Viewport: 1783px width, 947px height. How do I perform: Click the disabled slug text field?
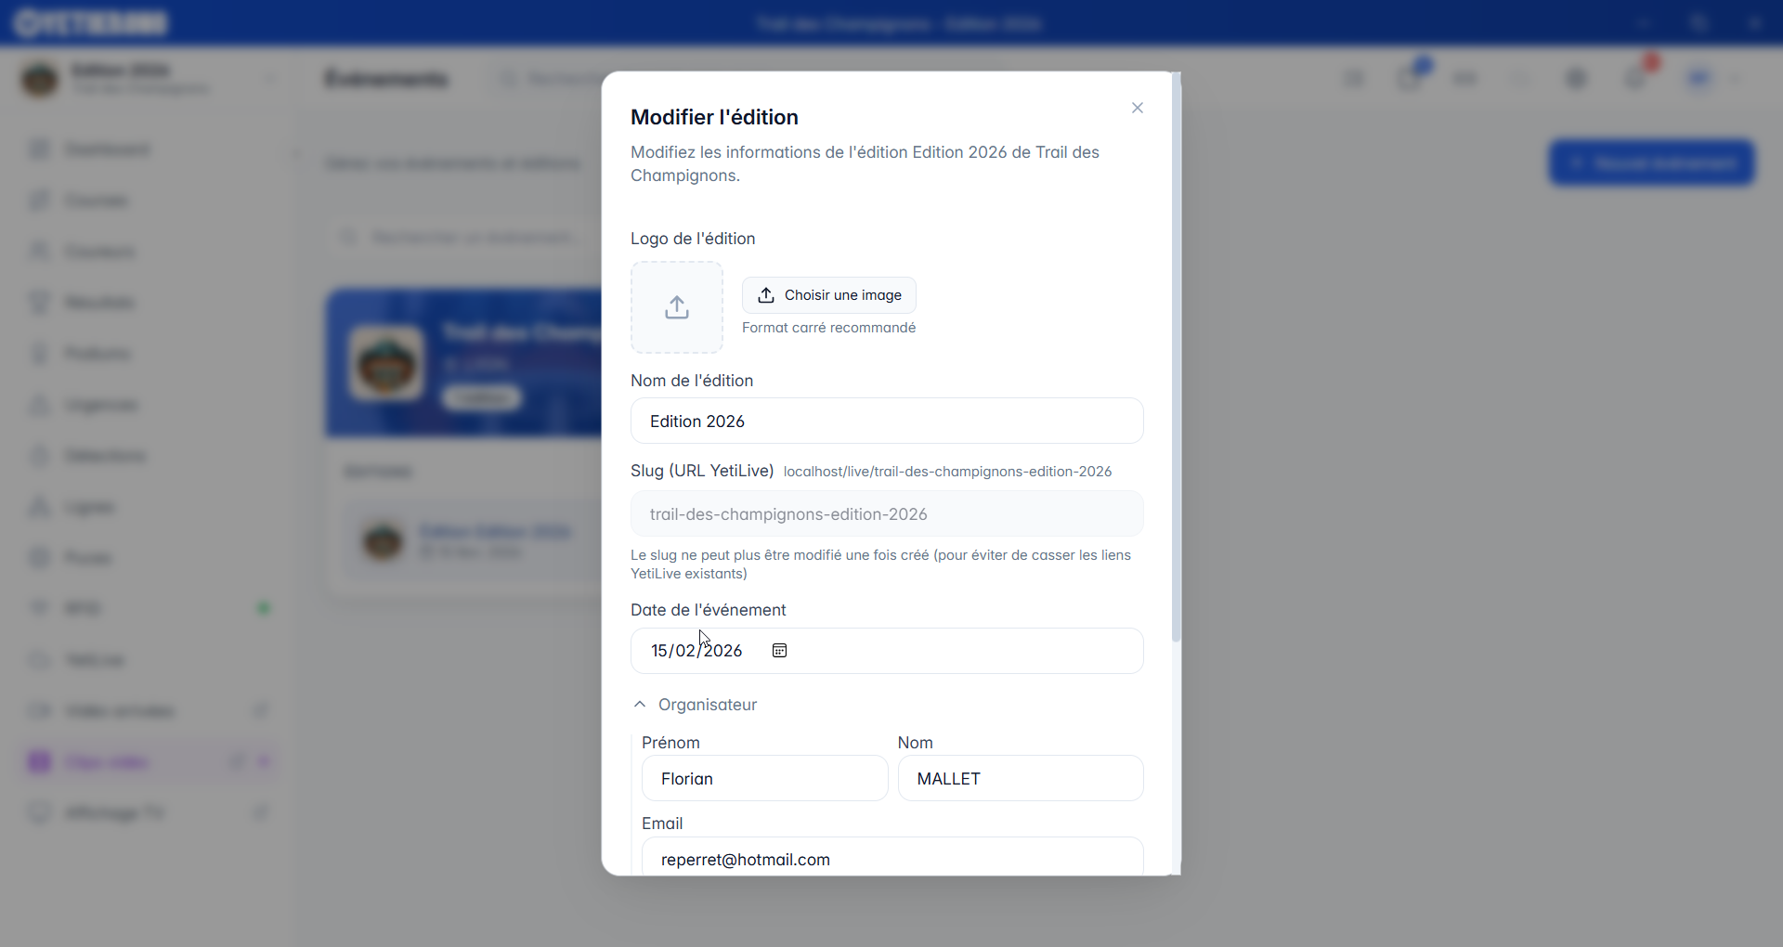886,514
